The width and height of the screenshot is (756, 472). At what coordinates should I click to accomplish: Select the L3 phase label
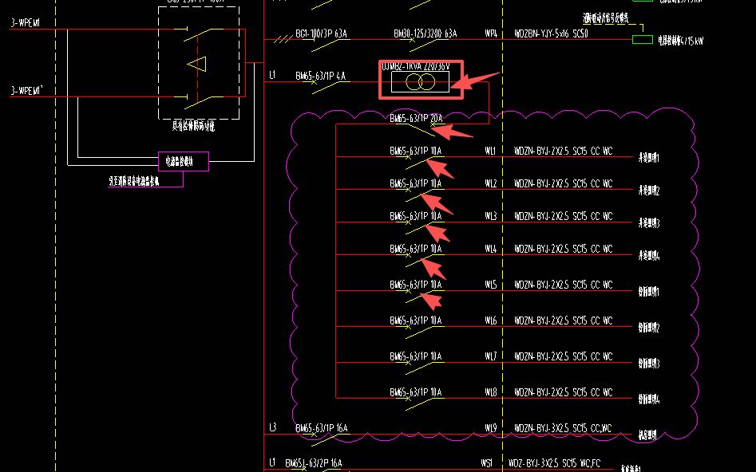272,427
